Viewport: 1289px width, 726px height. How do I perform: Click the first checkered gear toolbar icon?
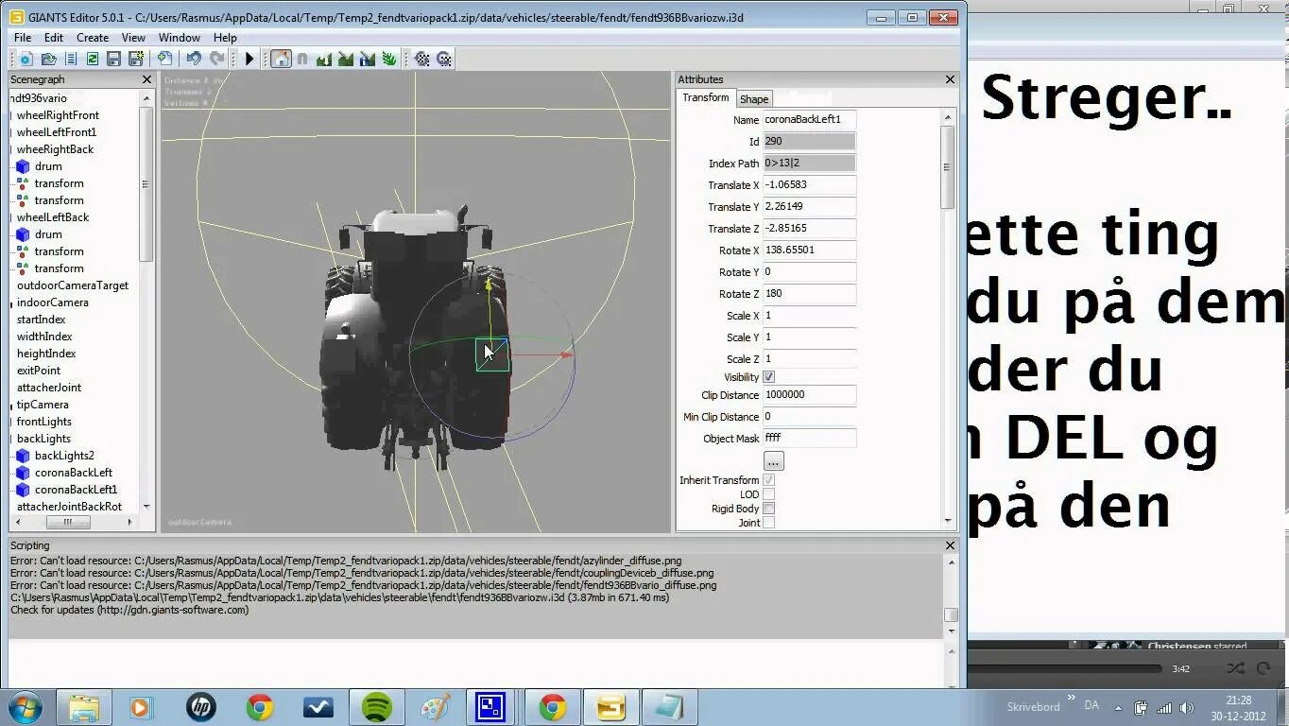(x=422, y=59)
